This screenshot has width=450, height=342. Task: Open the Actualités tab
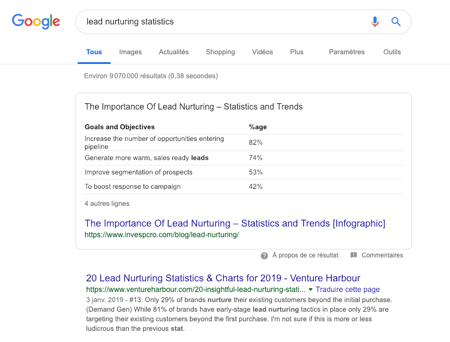173,52
